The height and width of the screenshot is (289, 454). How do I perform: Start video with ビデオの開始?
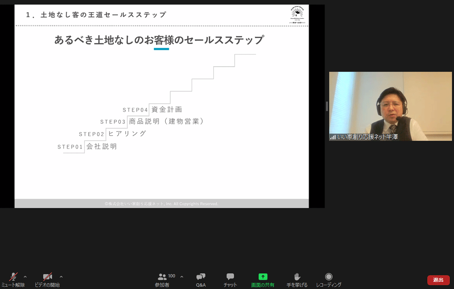47,279
